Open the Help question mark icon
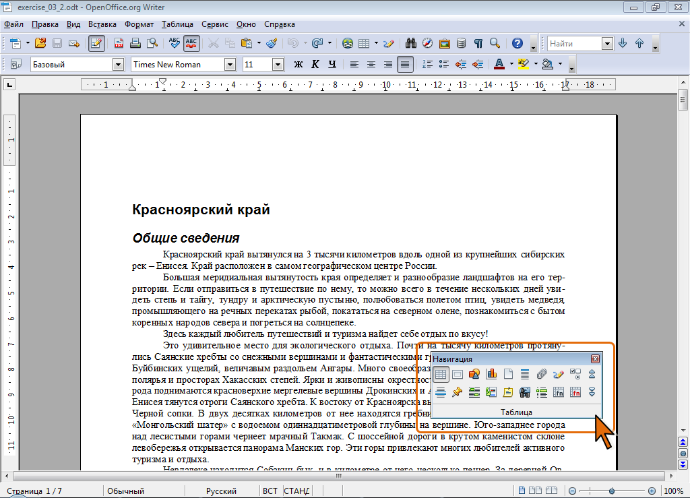The height and width of the screenshot is (498, 690). coord(517,43)
